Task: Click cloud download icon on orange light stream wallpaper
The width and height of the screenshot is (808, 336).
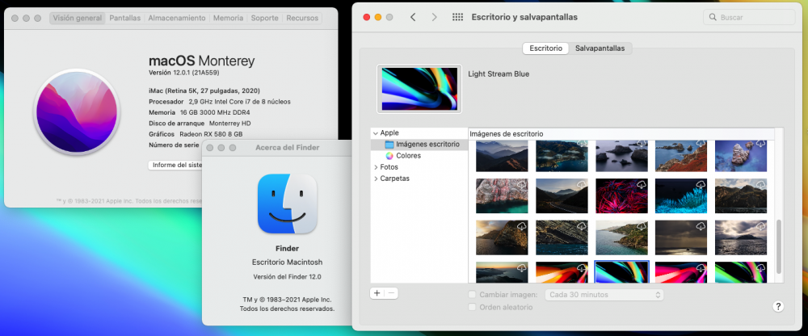Action: click(582, 267)
